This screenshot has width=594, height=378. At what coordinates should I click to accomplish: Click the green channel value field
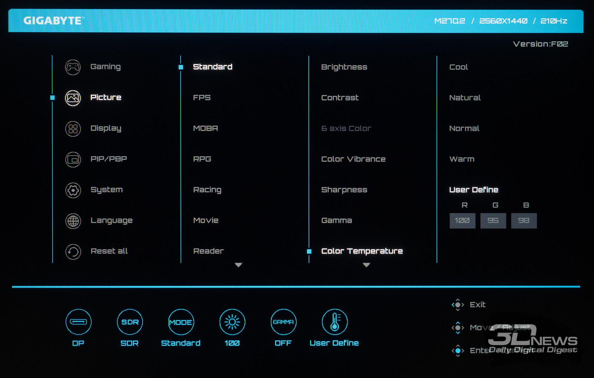493,221
